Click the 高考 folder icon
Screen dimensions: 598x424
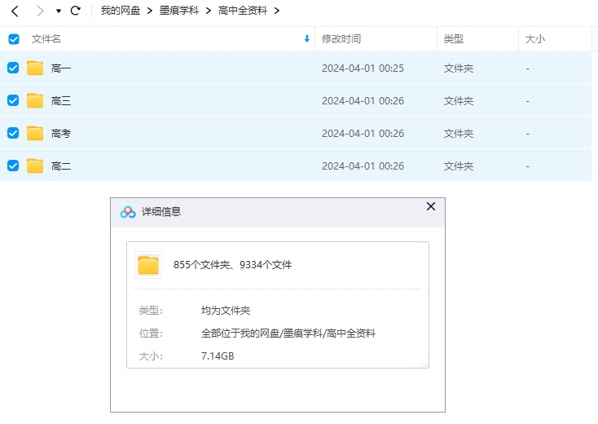click(35, 133)
